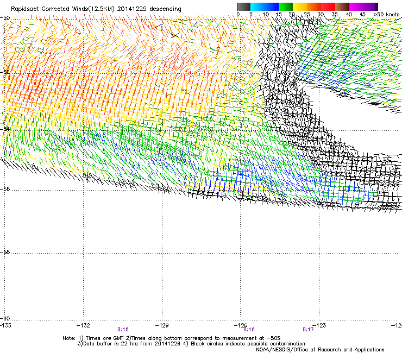Click the '10' legend scale label
Viewport: 402px width, 353px height.
pyautogui.click(x=266, y=15)
